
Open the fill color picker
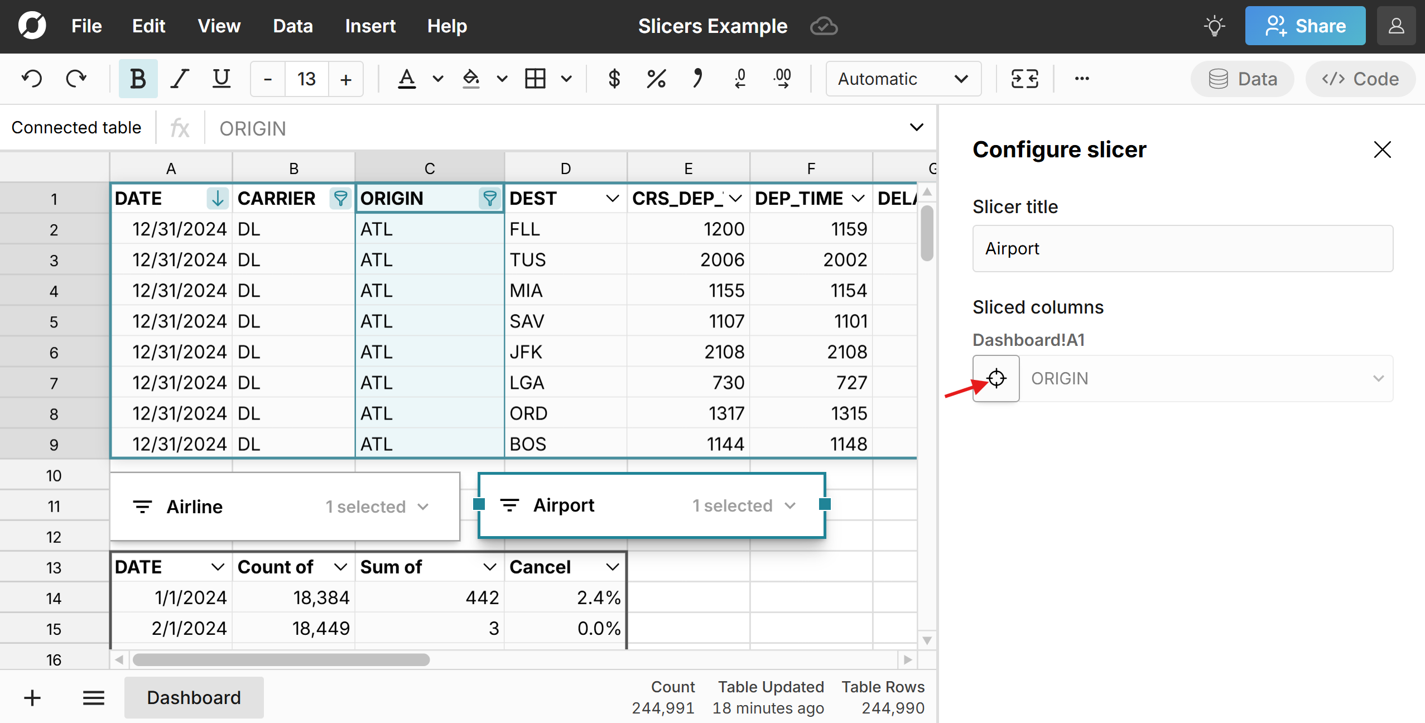click(x=471, y=79)
